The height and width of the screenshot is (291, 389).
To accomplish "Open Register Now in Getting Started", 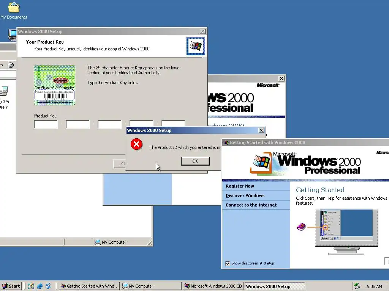I will tap(240, 186).
